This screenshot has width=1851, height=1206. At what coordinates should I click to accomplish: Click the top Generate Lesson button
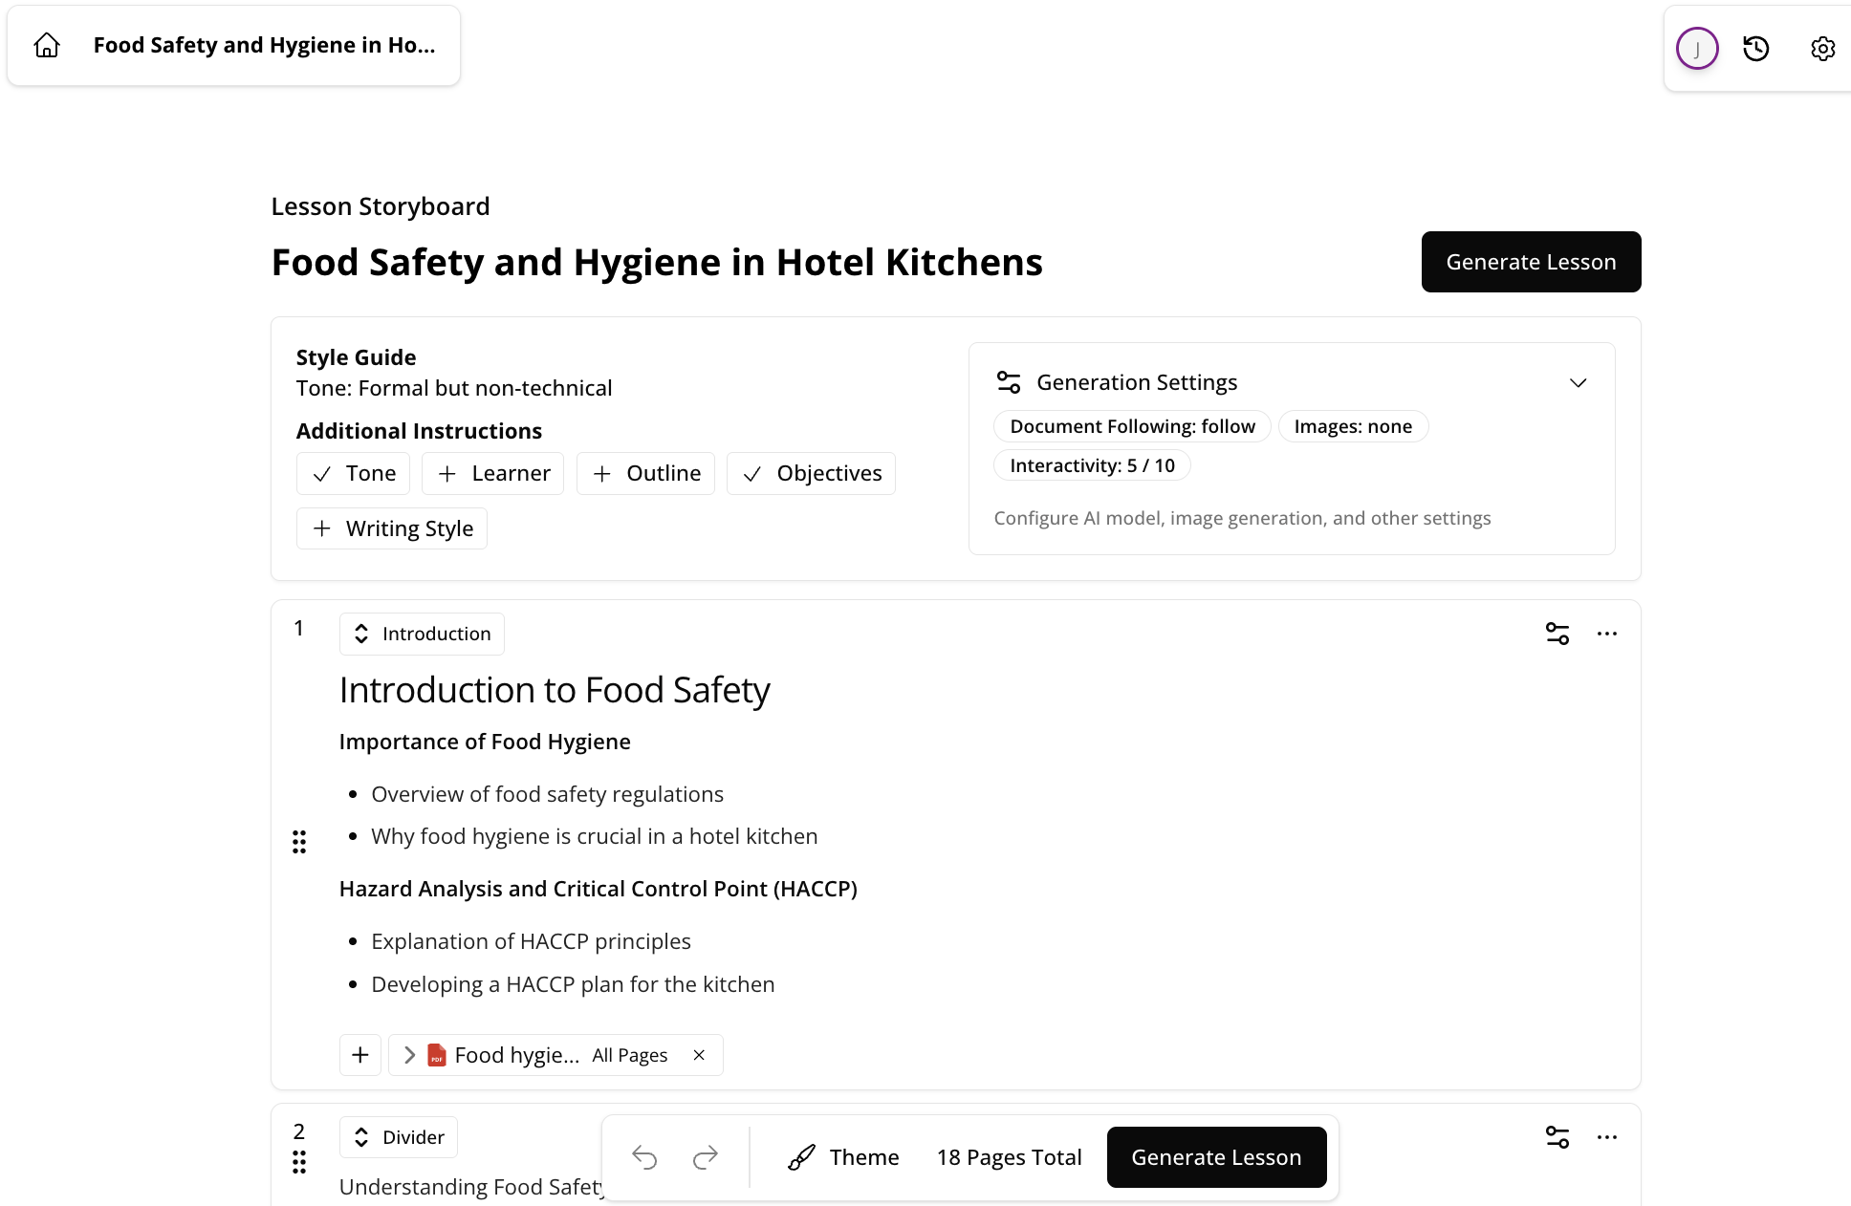pos(1531,262)
